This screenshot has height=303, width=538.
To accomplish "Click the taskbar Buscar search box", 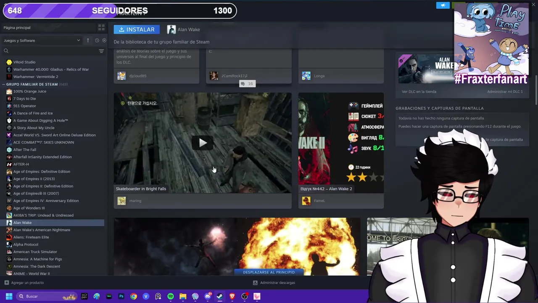I will pyautogui.click(x=47, y=296).
